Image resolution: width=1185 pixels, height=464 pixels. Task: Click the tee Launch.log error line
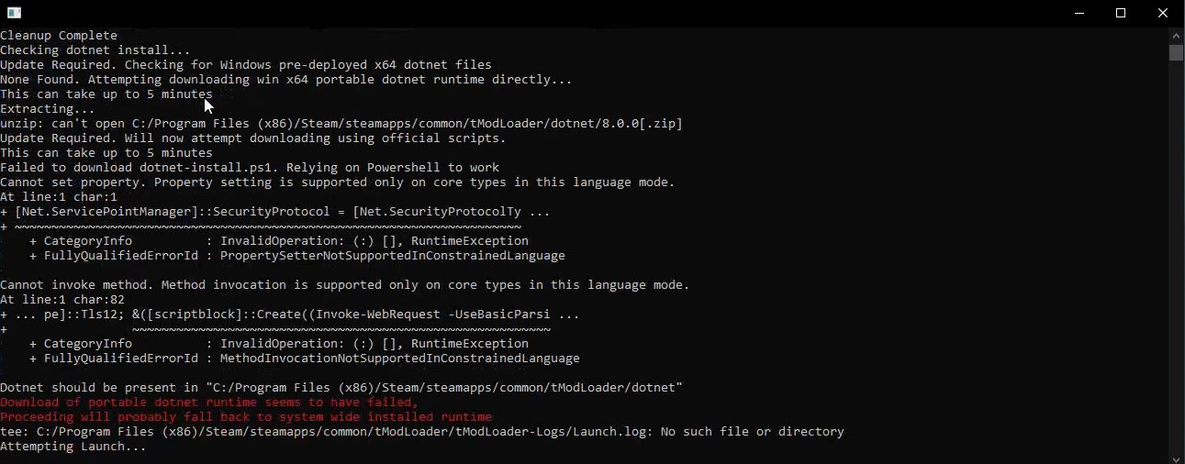pyautogui.click(x=421, y=432)
